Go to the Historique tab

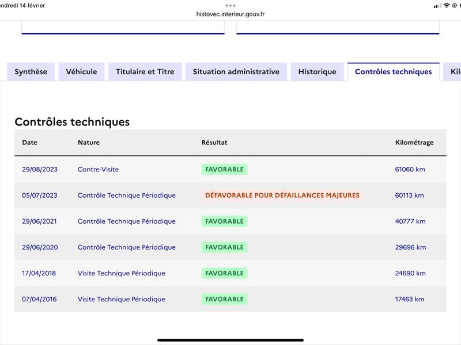318,71
